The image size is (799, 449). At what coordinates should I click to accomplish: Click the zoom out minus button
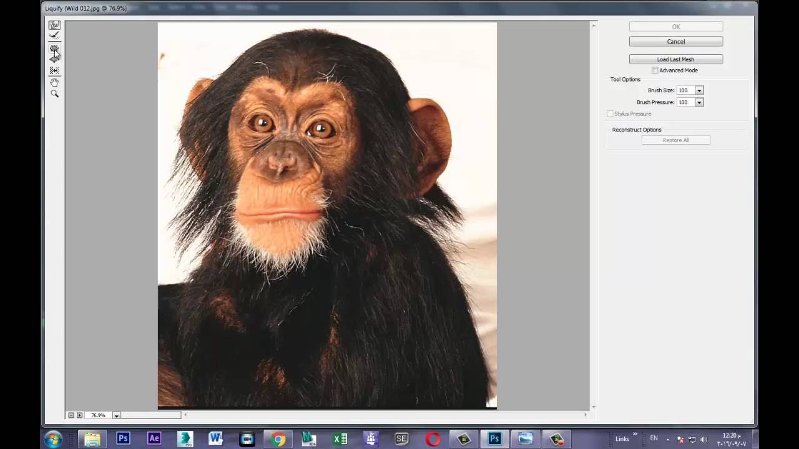click(71, 415)
